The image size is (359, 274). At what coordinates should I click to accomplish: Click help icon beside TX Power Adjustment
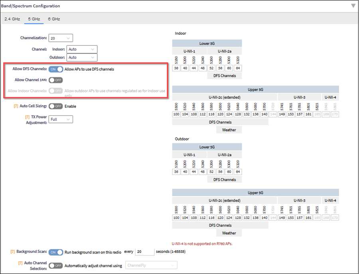pyautogui.click(x=27, y=117)
